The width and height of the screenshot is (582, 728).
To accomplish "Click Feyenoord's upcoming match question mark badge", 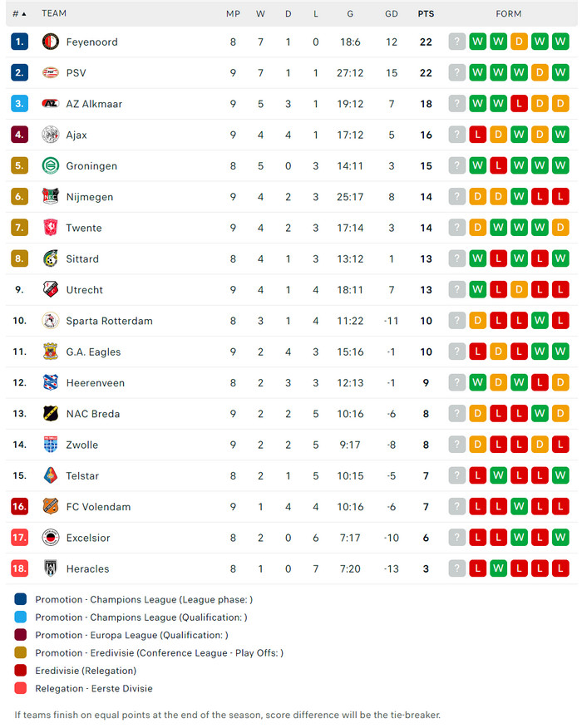I will [456, 42].
